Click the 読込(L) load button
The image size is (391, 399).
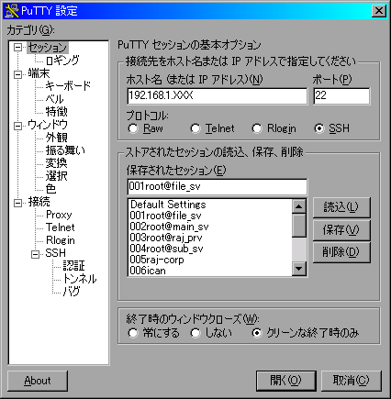pos(341,207)
